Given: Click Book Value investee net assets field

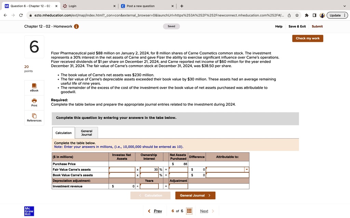Looking at the screenshot, I should [122, 175].
